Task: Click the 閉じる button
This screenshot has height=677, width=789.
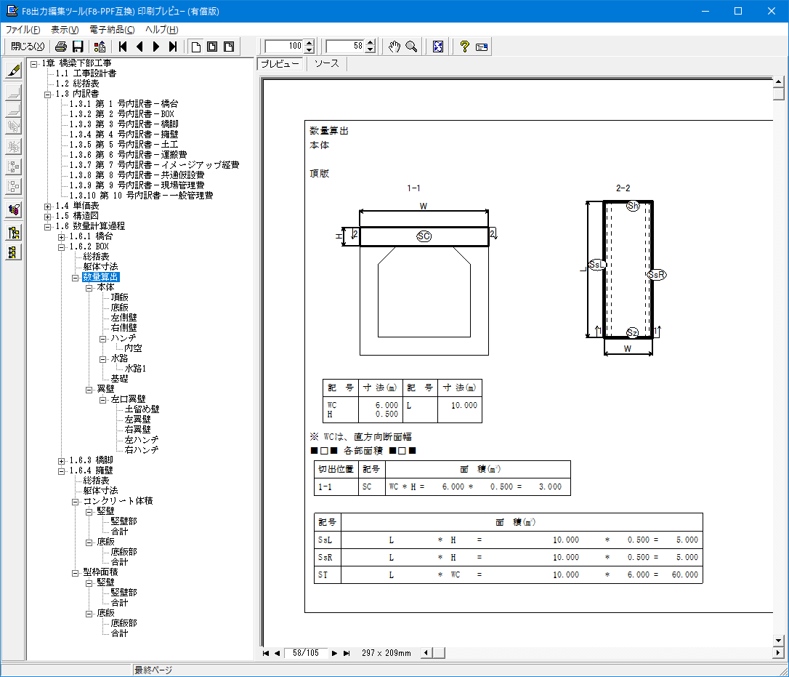Action: click(28, 47)
